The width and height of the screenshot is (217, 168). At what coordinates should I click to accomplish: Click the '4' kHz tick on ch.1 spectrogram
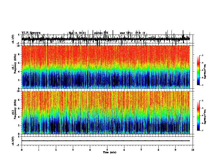(x=19, y=72)
